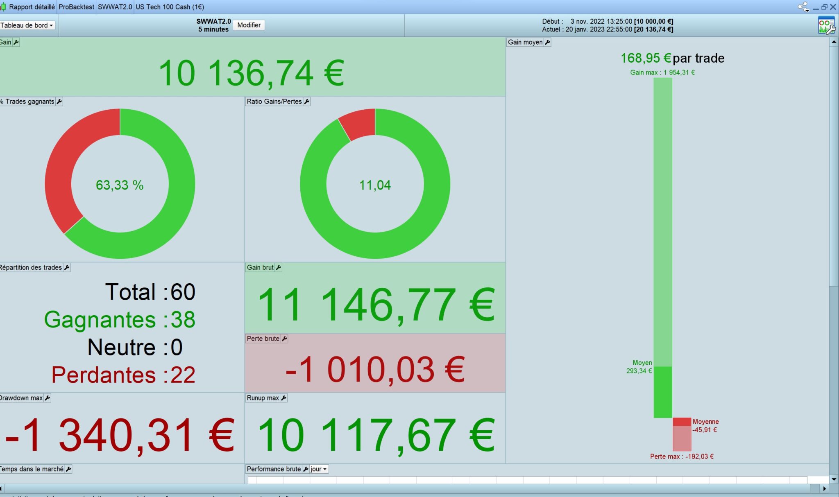The width and height of the screenshot is (839, 497).
Task: Open Gain brut panel wrench icon
Action: coord(279,267)
